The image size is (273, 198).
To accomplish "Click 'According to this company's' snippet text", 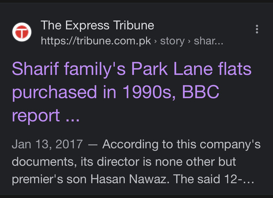I will point(181,144).
